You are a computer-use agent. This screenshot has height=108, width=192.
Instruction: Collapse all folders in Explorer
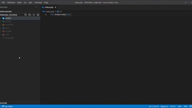point(38,15)
